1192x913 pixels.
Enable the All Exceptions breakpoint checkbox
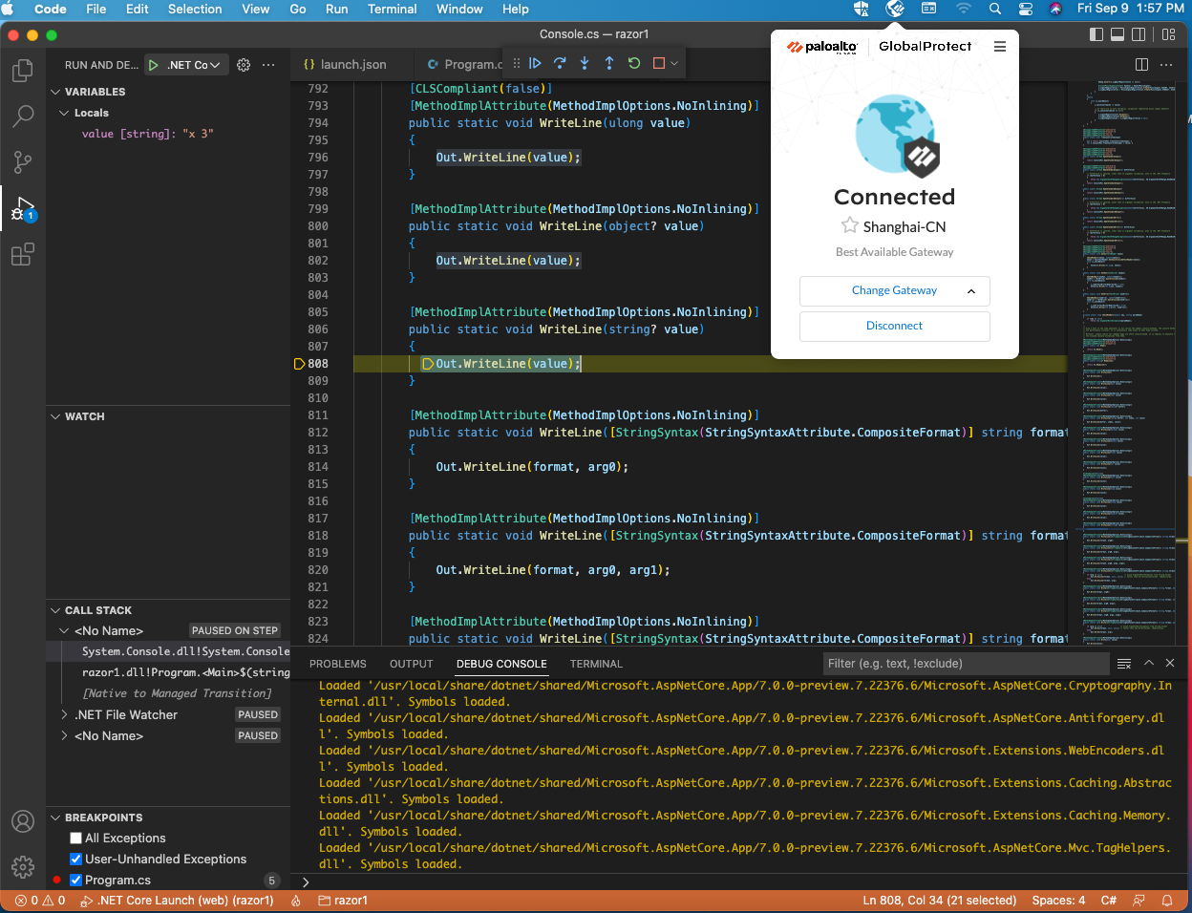pos(74,838)
